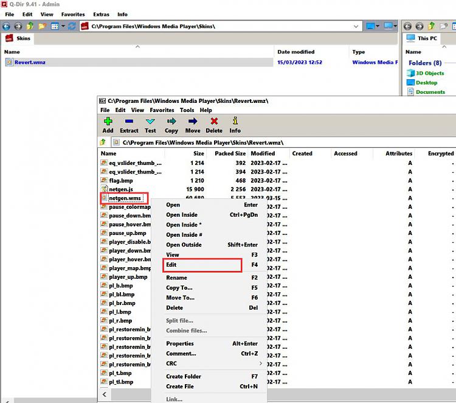
Task: Expand the Q-Dir address bar dropdown
Action: click(356, 27)
